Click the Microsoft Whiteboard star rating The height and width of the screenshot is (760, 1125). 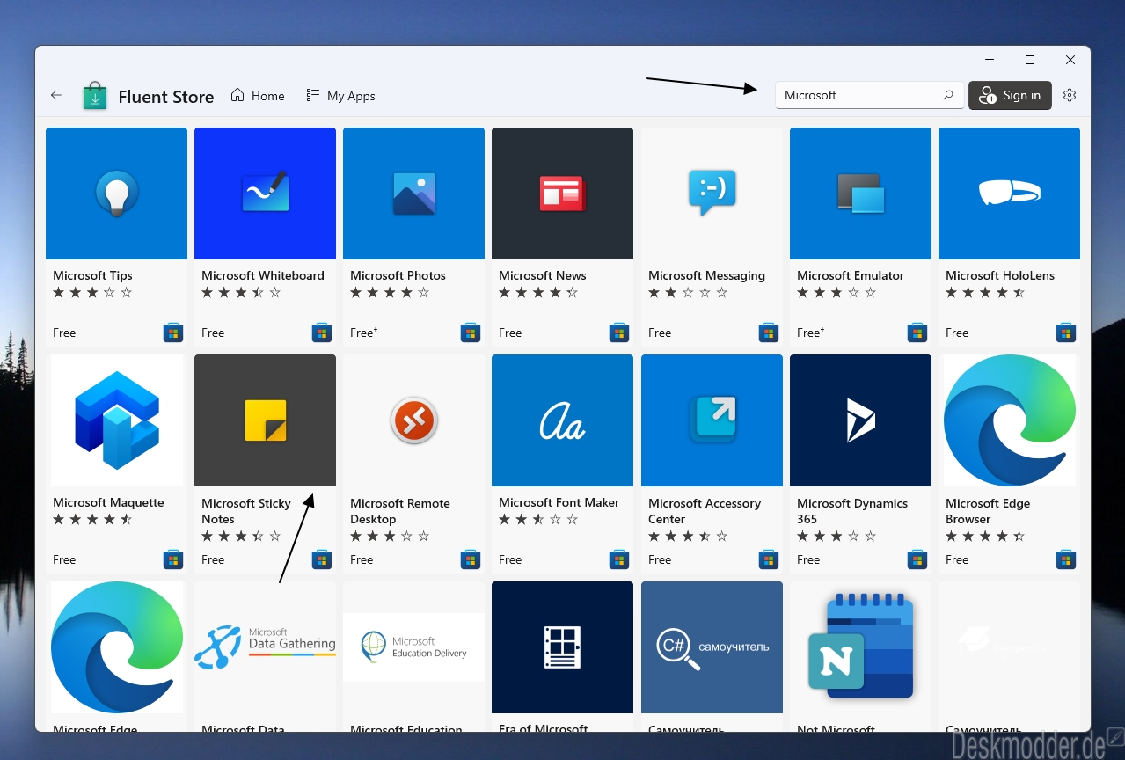(241, 293)
